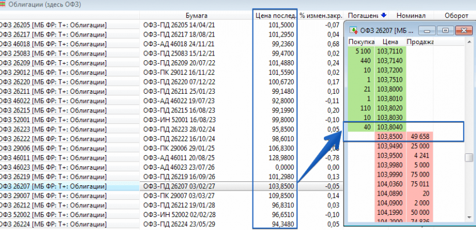Click ask price 104,0890

tap(390, 193)
